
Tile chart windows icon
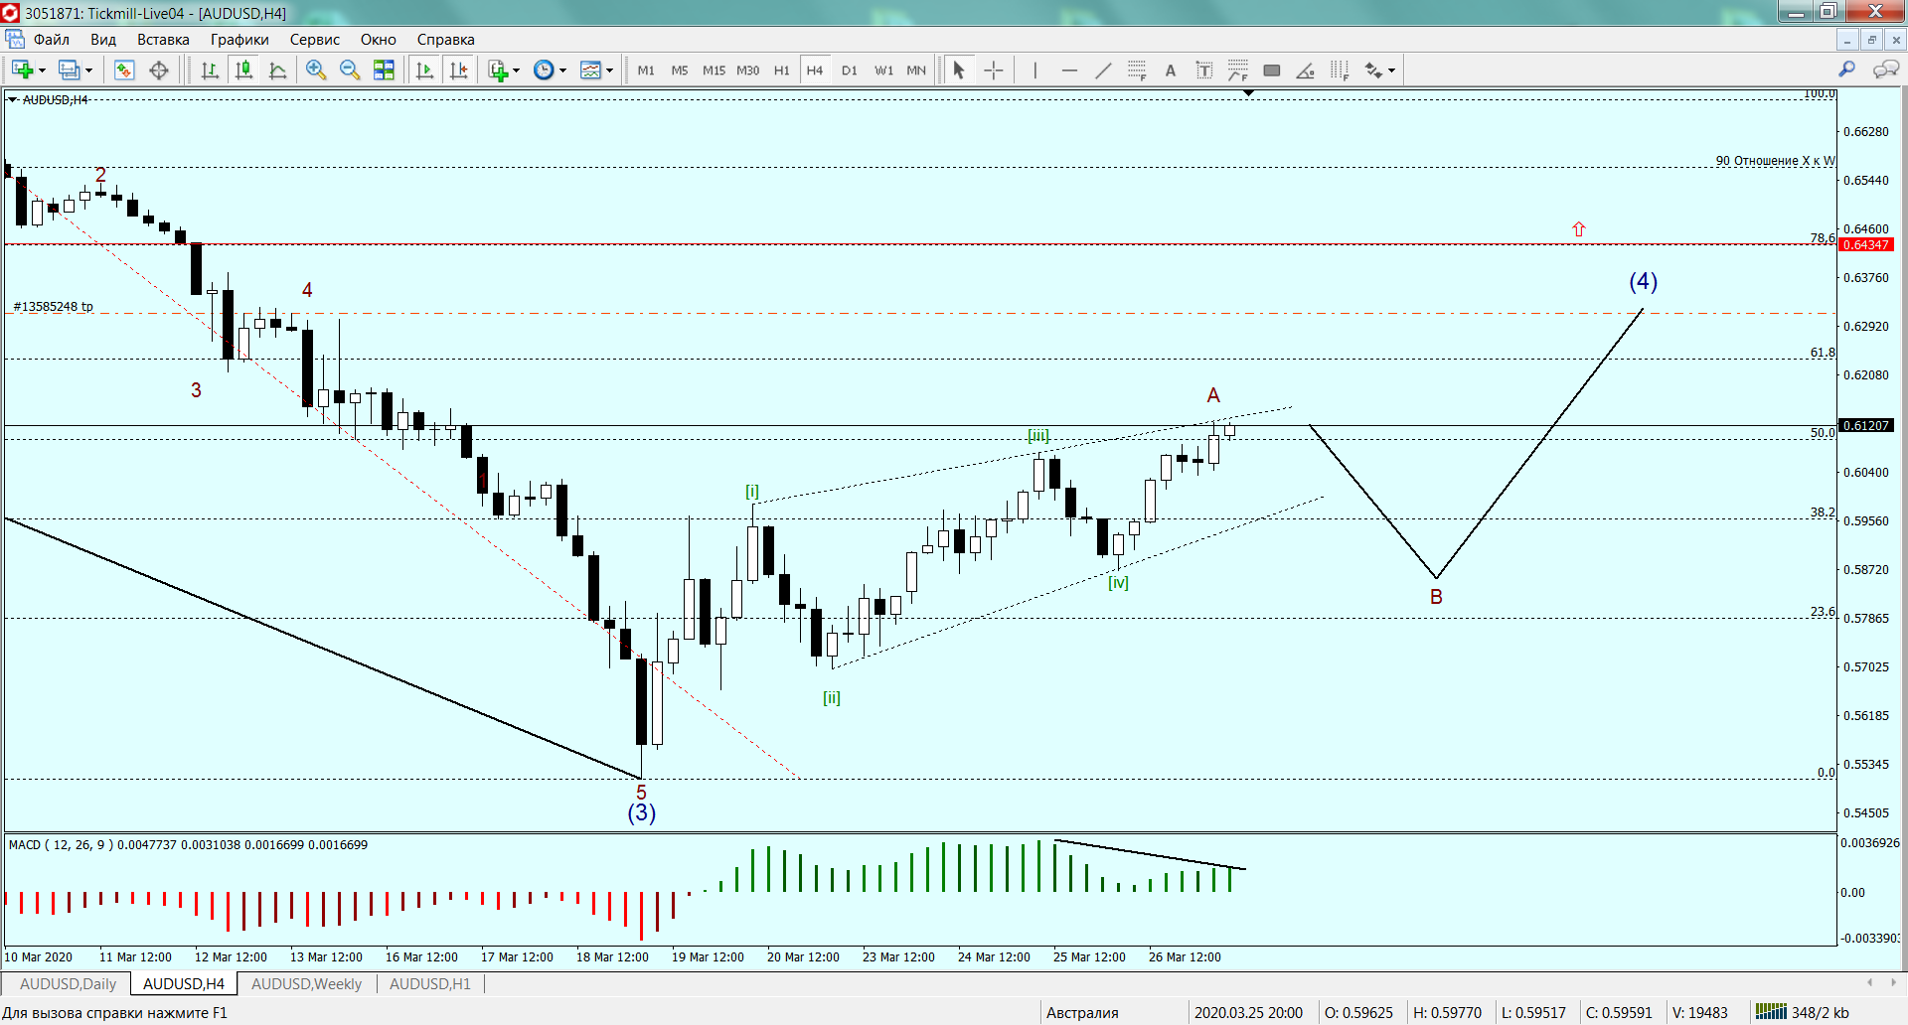point(384,70)
